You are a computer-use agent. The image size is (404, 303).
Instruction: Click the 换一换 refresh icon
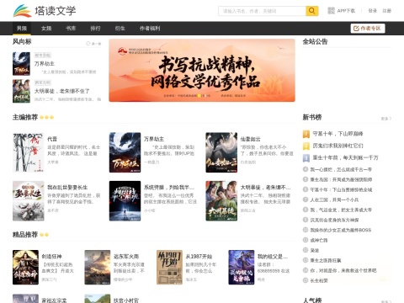(88, 44)
